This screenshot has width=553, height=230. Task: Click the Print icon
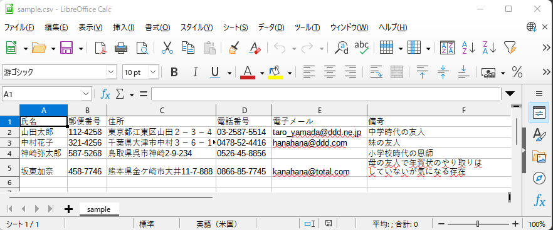[x=121, y=47]
